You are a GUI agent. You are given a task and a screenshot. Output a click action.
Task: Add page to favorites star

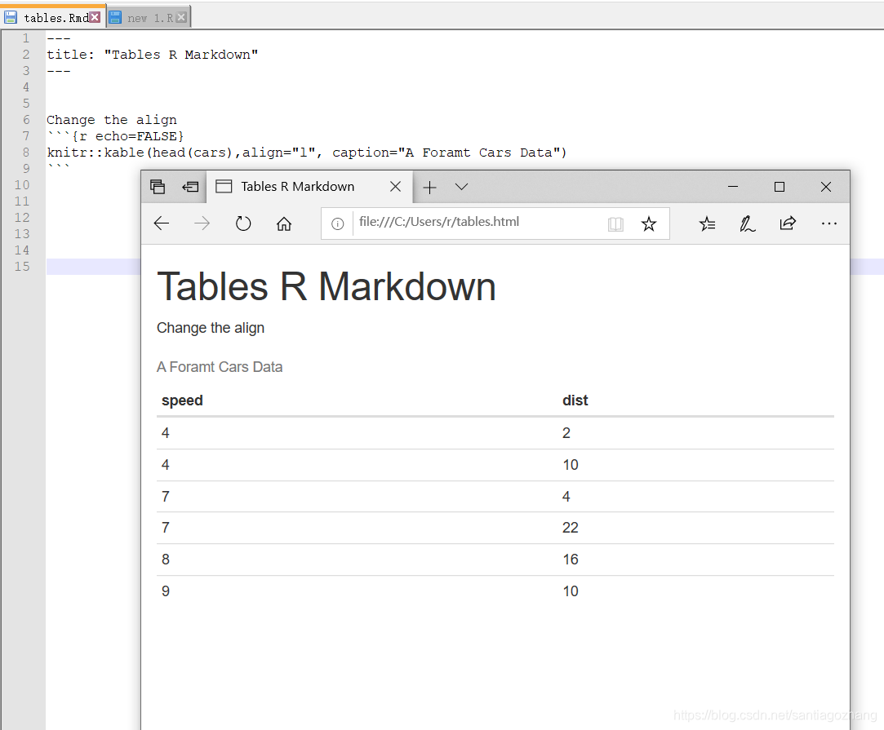point(649,223)
